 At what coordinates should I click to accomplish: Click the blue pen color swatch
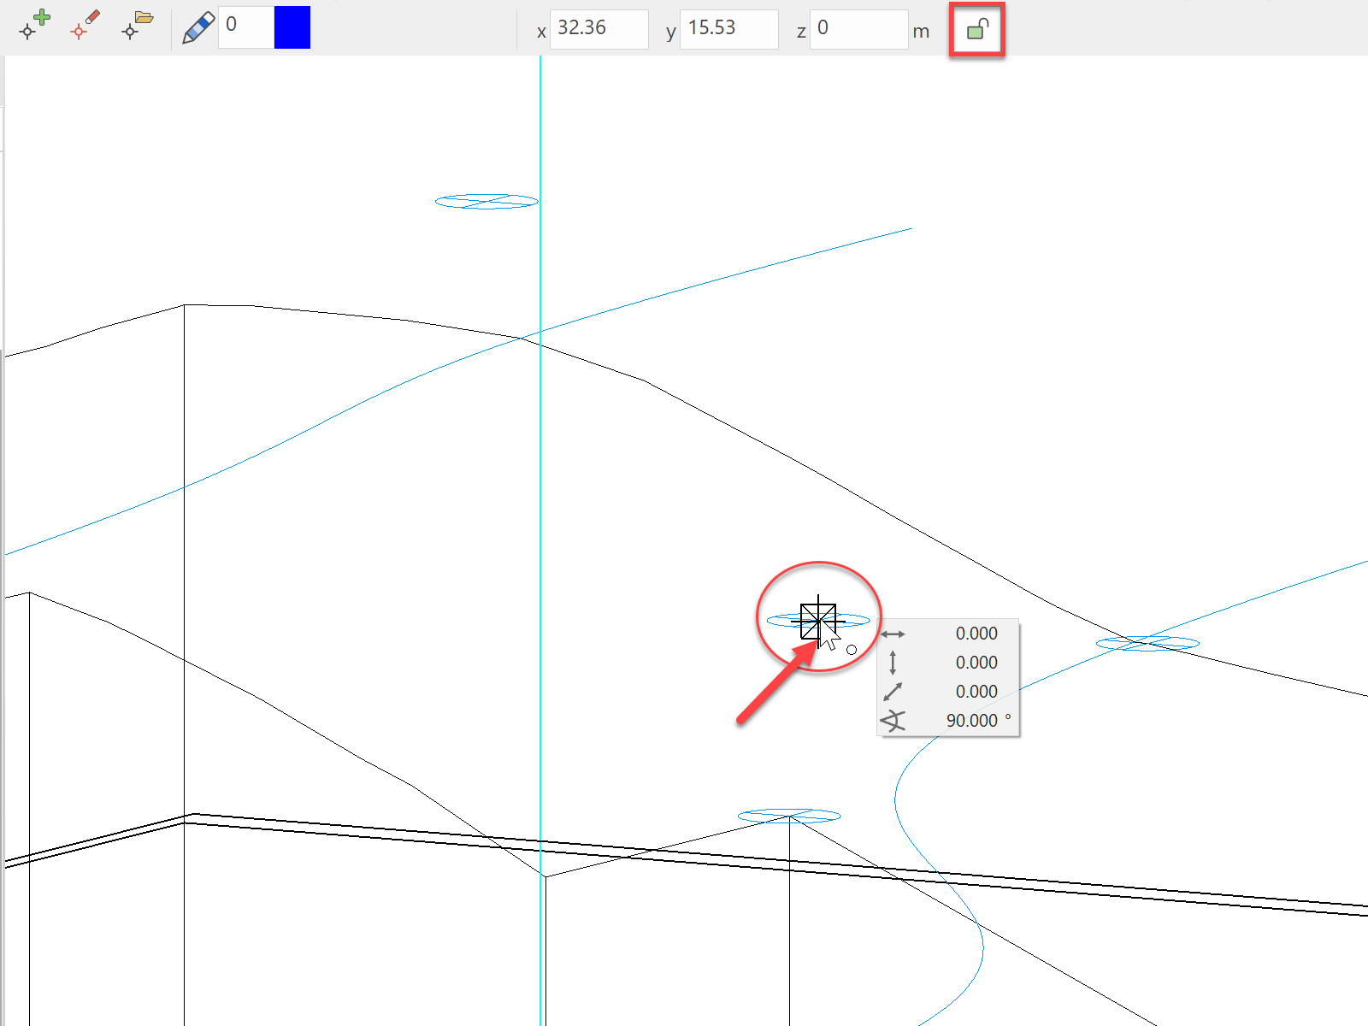292,27
